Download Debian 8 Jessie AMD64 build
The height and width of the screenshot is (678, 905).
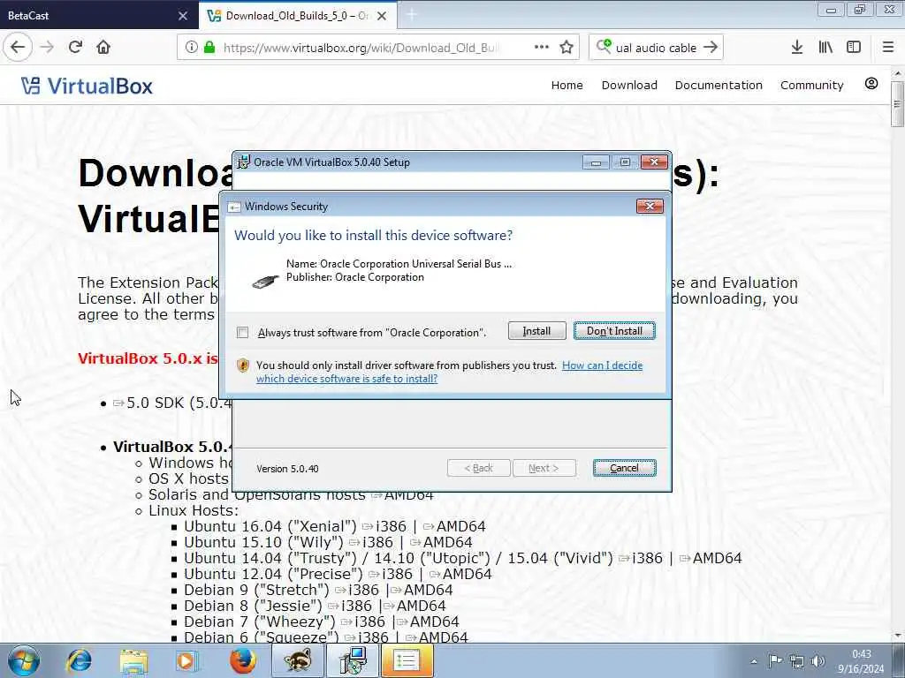[414, 606]
